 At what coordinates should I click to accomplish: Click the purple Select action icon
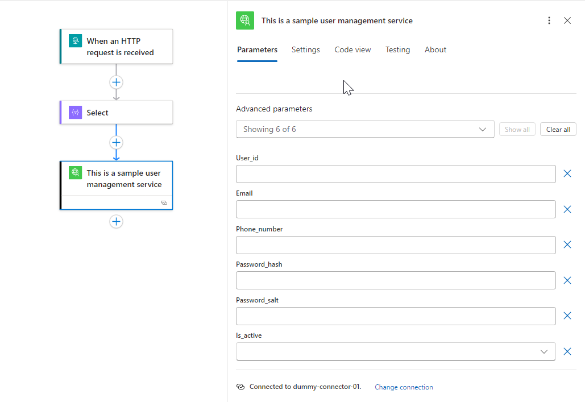click(76, 113)
